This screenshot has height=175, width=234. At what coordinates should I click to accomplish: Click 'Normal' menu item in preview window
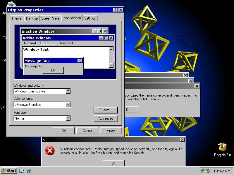pyautogui.click(x=30, y=43)
